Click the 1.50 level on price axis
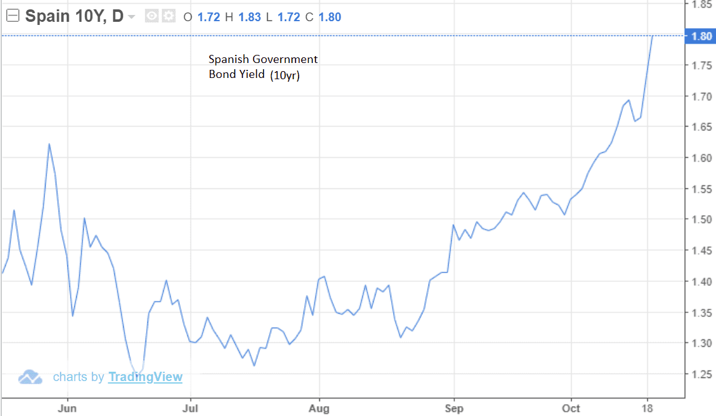This screenshot has width=716, height=416. 701,220
